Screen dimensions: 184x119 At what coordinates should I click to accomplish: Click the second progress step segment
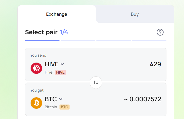(78, 40)
